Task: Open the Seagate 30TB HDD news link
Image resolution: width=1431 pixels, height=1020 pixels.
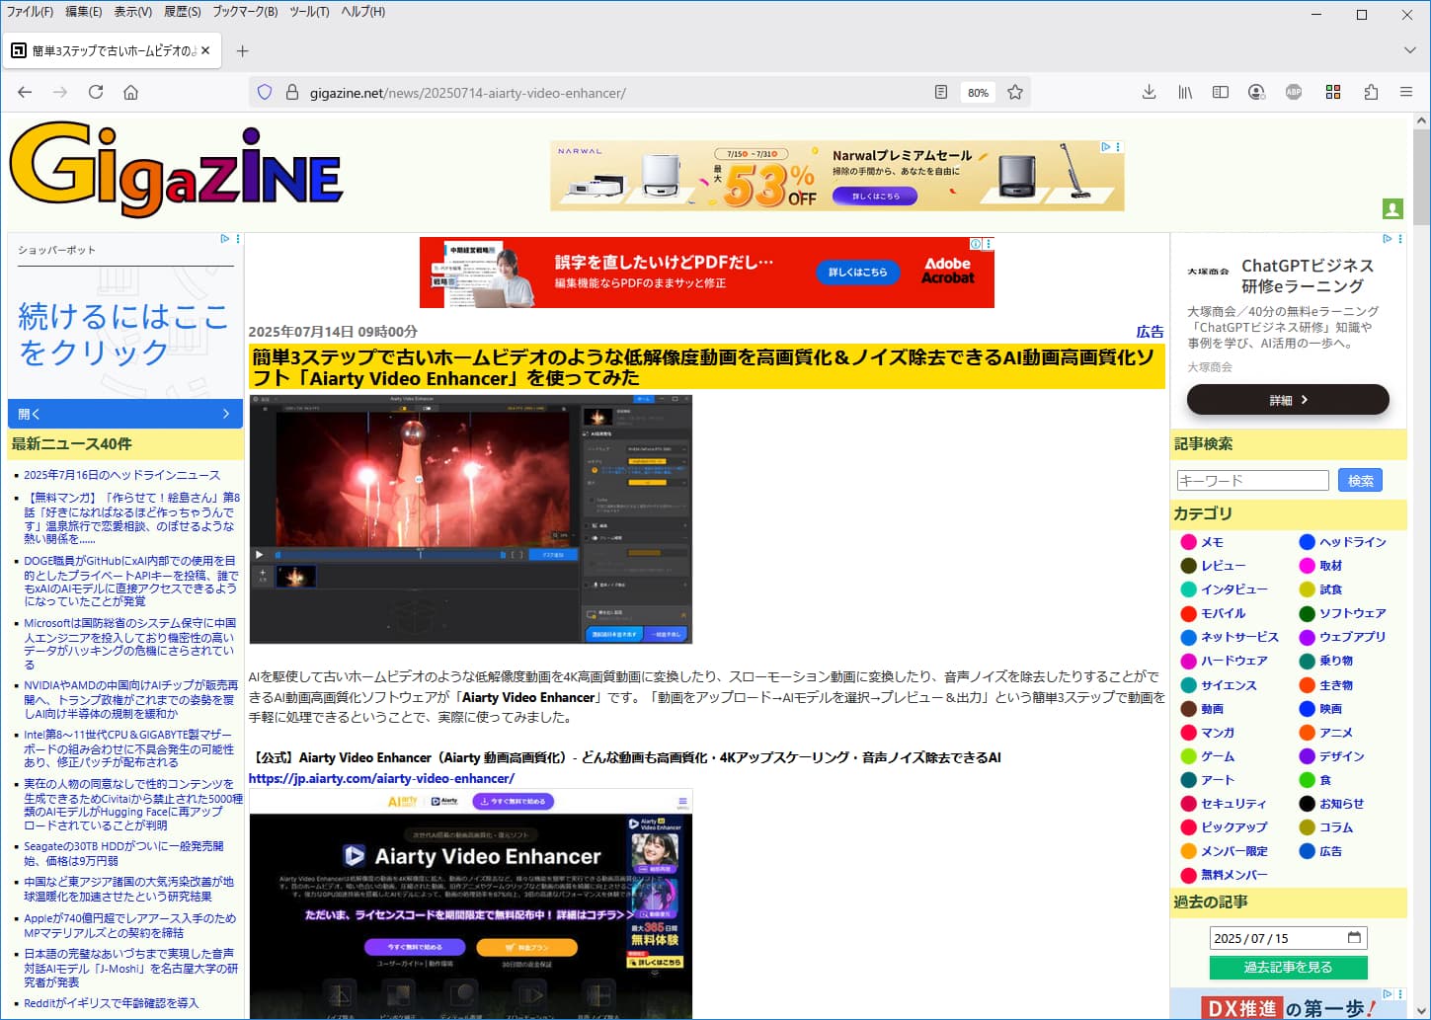Action: [x=123, y=853]
